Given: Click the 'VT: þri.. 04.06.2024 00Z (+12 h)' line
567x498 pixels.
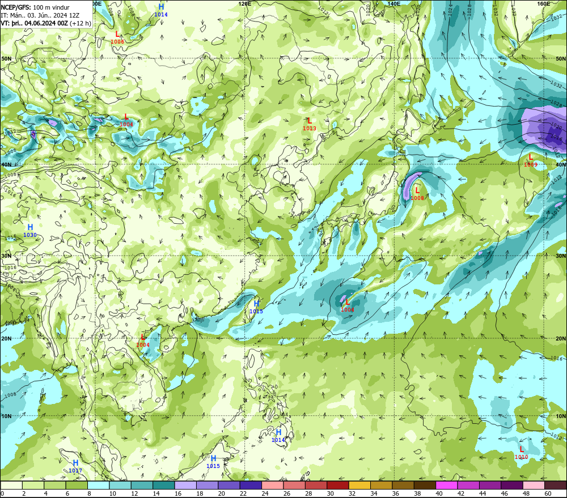Looking at the screenshot, I should 46,23.
